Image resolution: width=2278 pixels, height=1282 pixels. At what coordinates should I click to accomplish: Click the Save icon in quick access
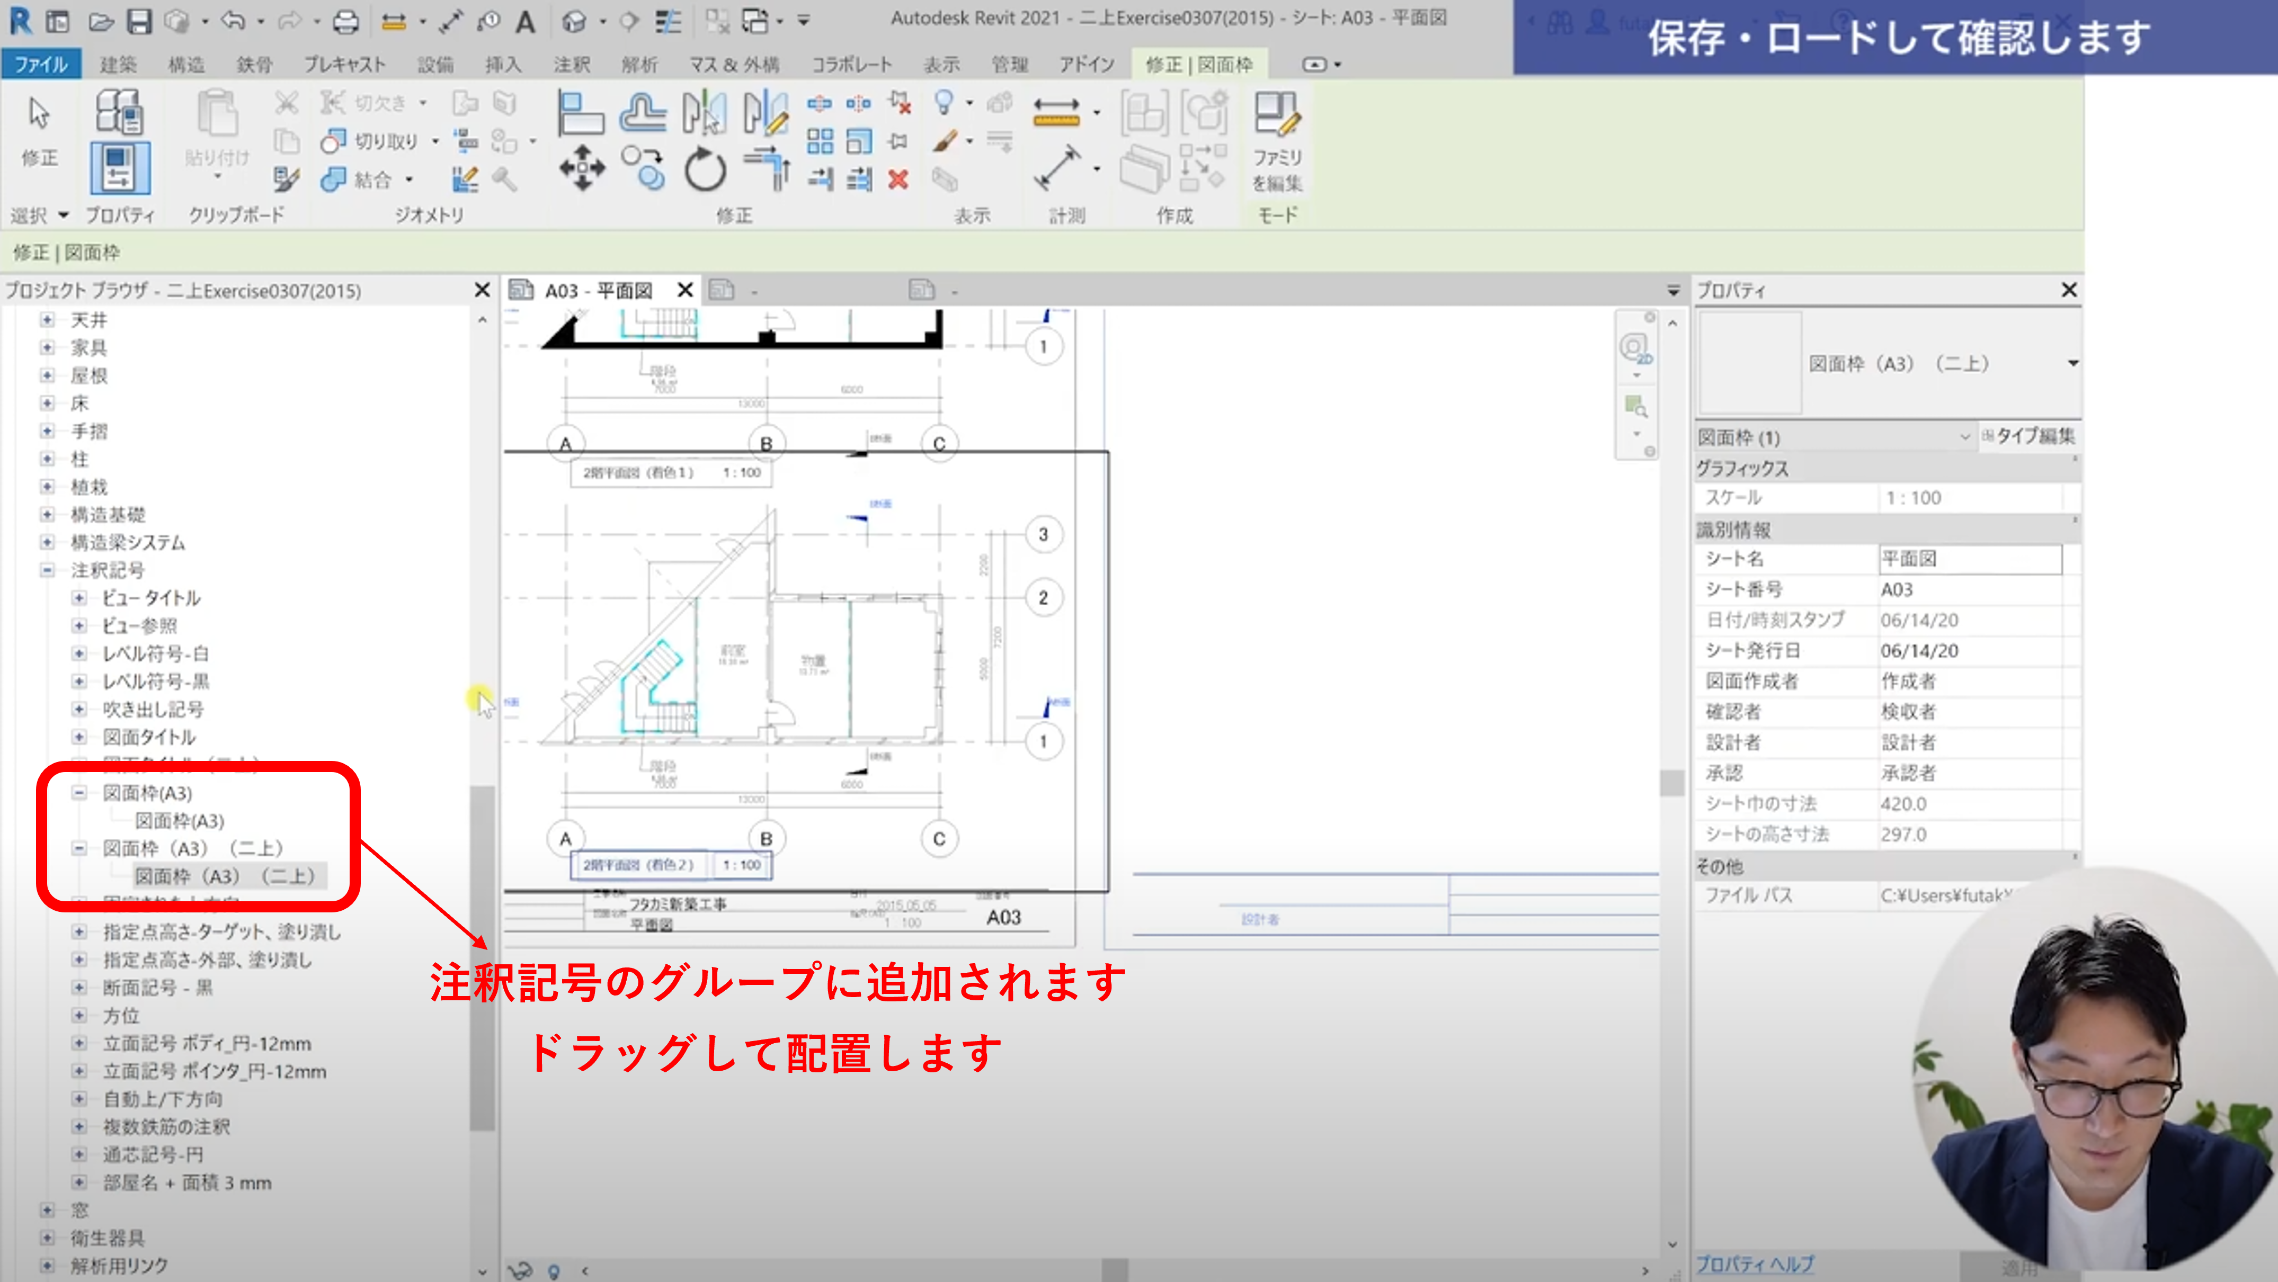[x=139, y=21]
